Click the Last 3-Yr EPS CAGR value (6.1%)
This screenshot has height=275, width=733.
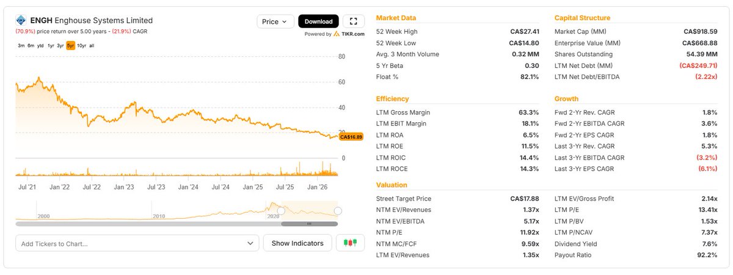tap(707, 169)
